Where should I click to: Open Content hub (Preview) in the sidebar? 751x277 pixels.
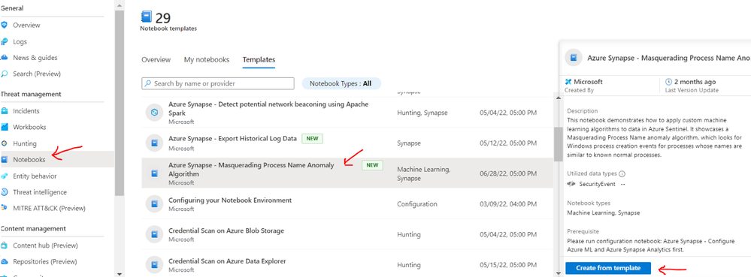(x=45, y=245)
